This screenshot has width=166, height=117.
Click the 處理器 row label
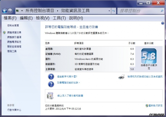click(x=49, y=49)
